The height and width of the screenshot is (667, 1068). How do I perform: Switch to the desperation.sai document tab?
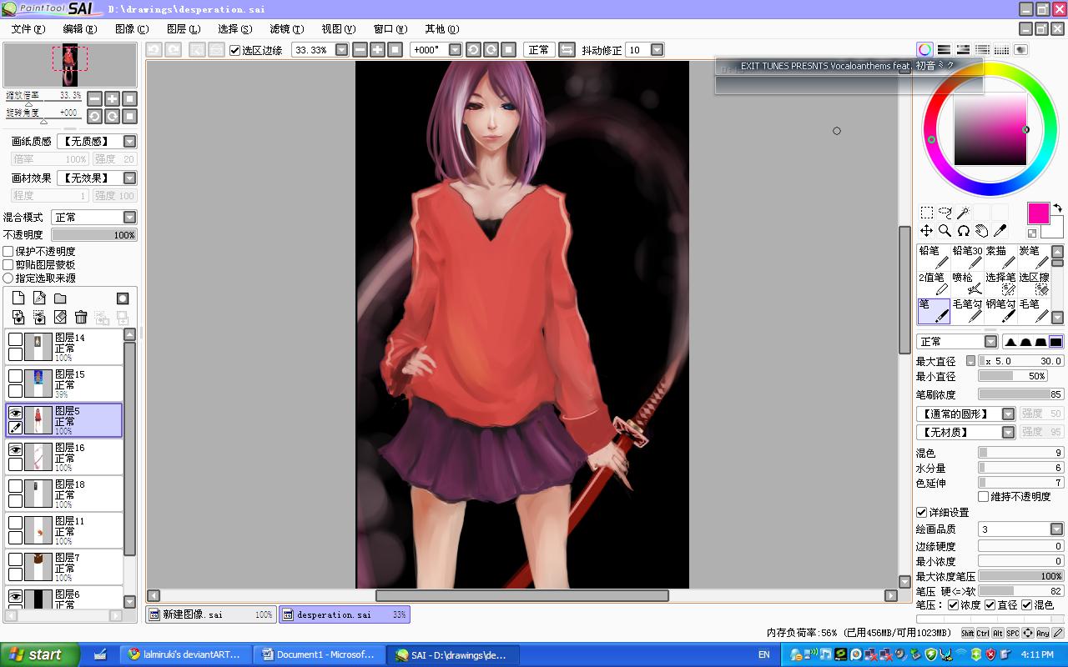point(345,614)
